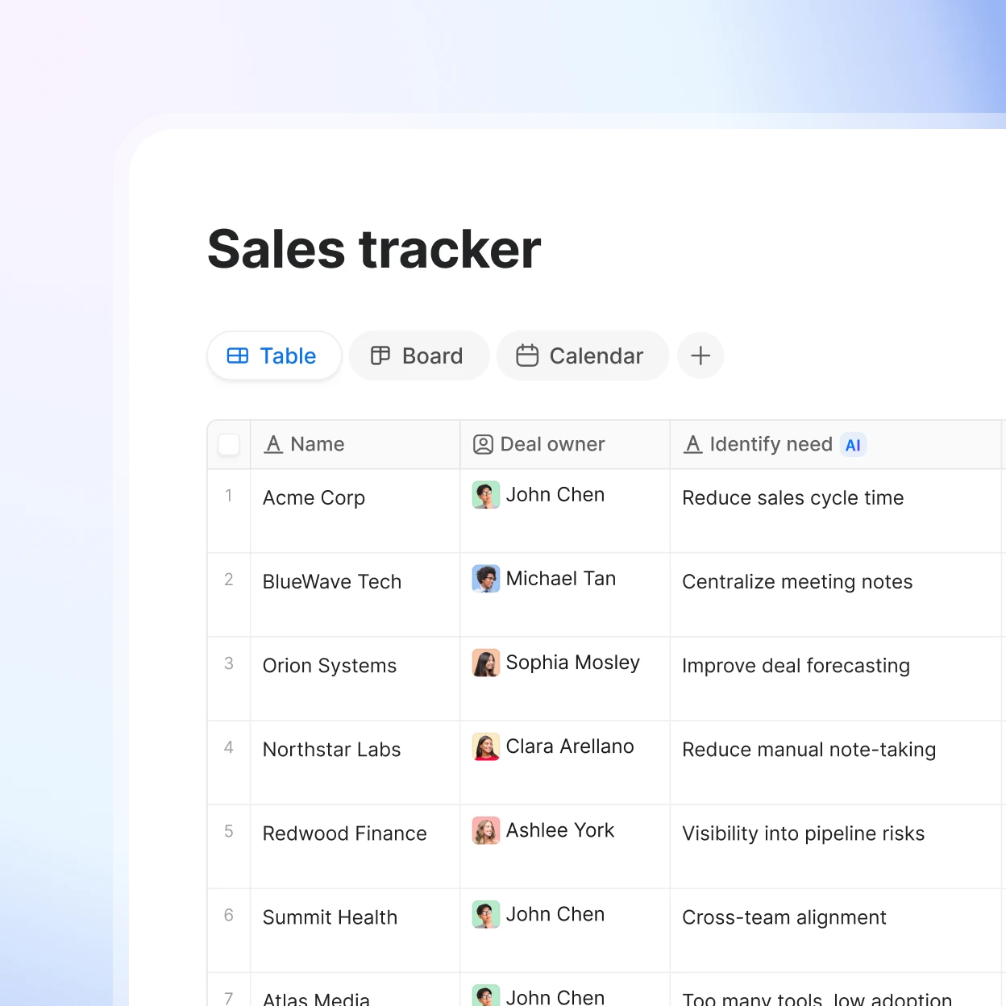1006x1006 pixels.
Task: Select the Atlas Media cell
Action: click(x=355, y=990)
